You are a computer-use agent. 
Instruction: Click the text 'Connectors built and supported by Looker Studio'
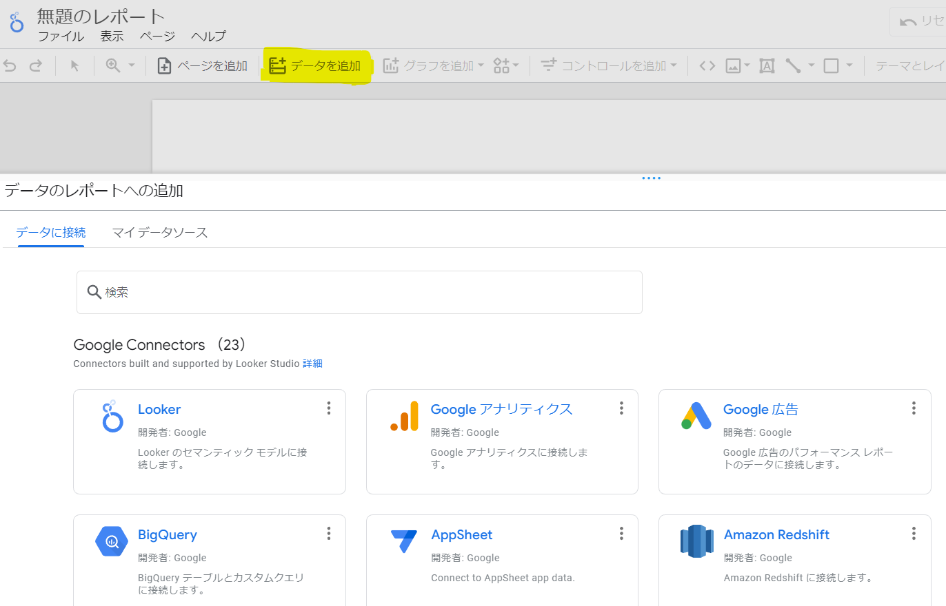coord(186,364)
